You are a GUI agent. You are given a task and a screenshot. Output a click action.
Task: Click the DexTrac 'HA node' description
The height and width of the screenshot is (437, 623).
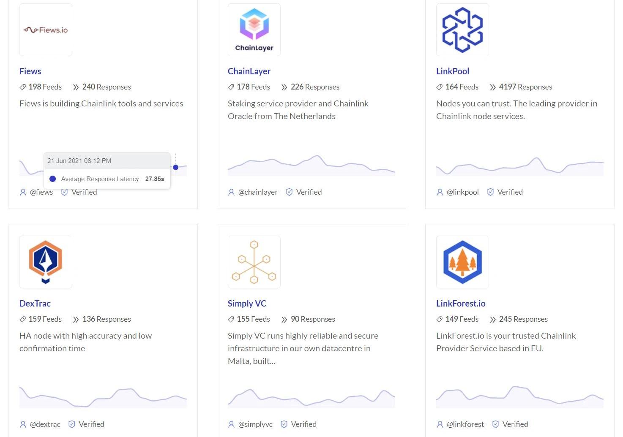(x=86, y=342)
